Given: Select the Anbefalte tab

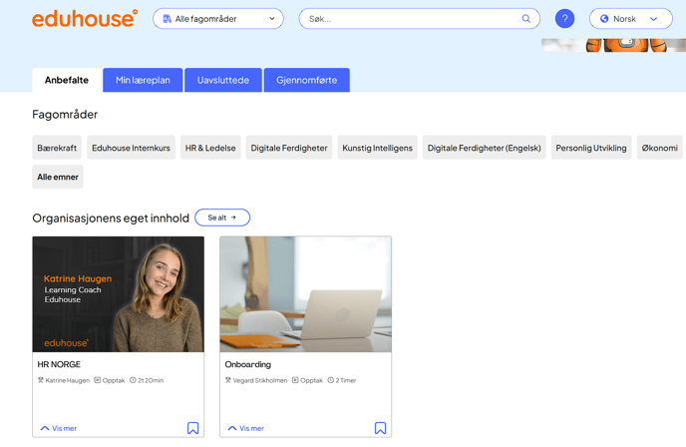Looking at the screenshot, I should (67, 80).
